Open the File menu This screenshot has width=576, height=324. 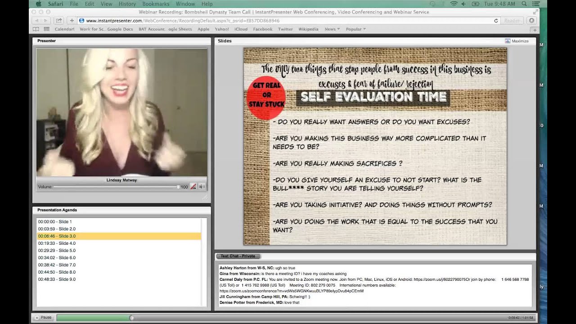pos(74,4)
